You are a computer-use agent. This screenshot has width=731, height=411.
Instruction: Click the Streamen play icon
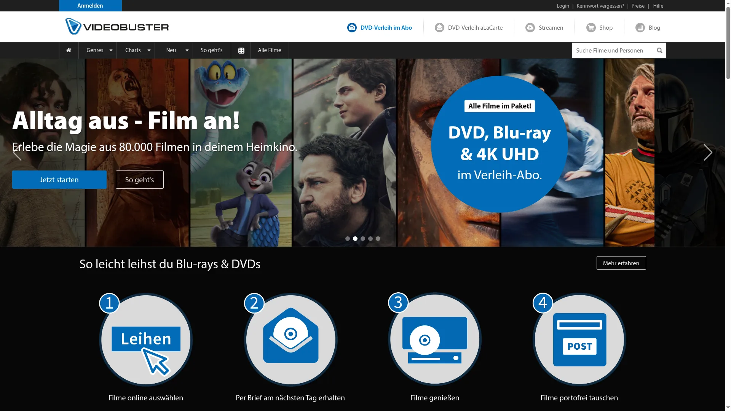tap(530, 27)
